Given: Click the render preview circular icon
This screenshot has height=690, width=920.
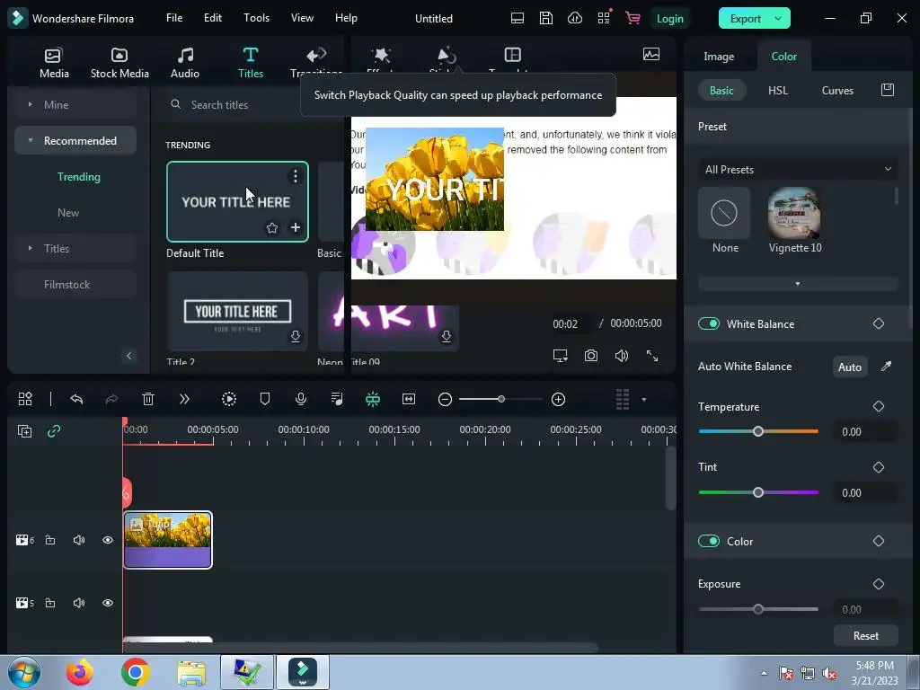Looking at the screenshot, I should click(229, 399).
